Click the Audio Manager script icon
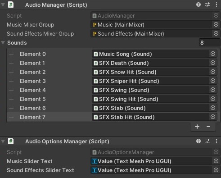Screen dimensions: 221x178 [x=11, y=5]
